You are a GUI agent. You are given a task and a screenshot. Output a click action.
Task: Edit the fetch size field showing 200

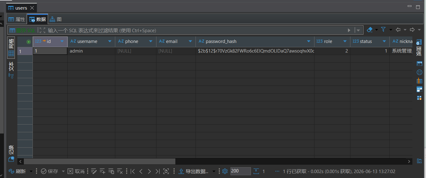(x=240, y=171)
